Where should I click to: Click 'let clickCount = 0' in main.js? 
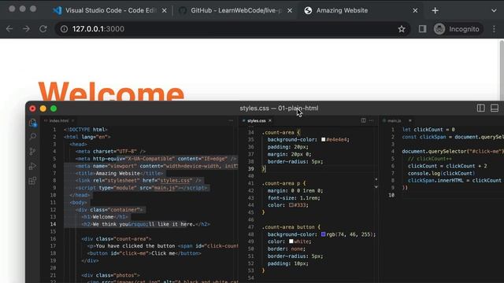tap(428, 130)
